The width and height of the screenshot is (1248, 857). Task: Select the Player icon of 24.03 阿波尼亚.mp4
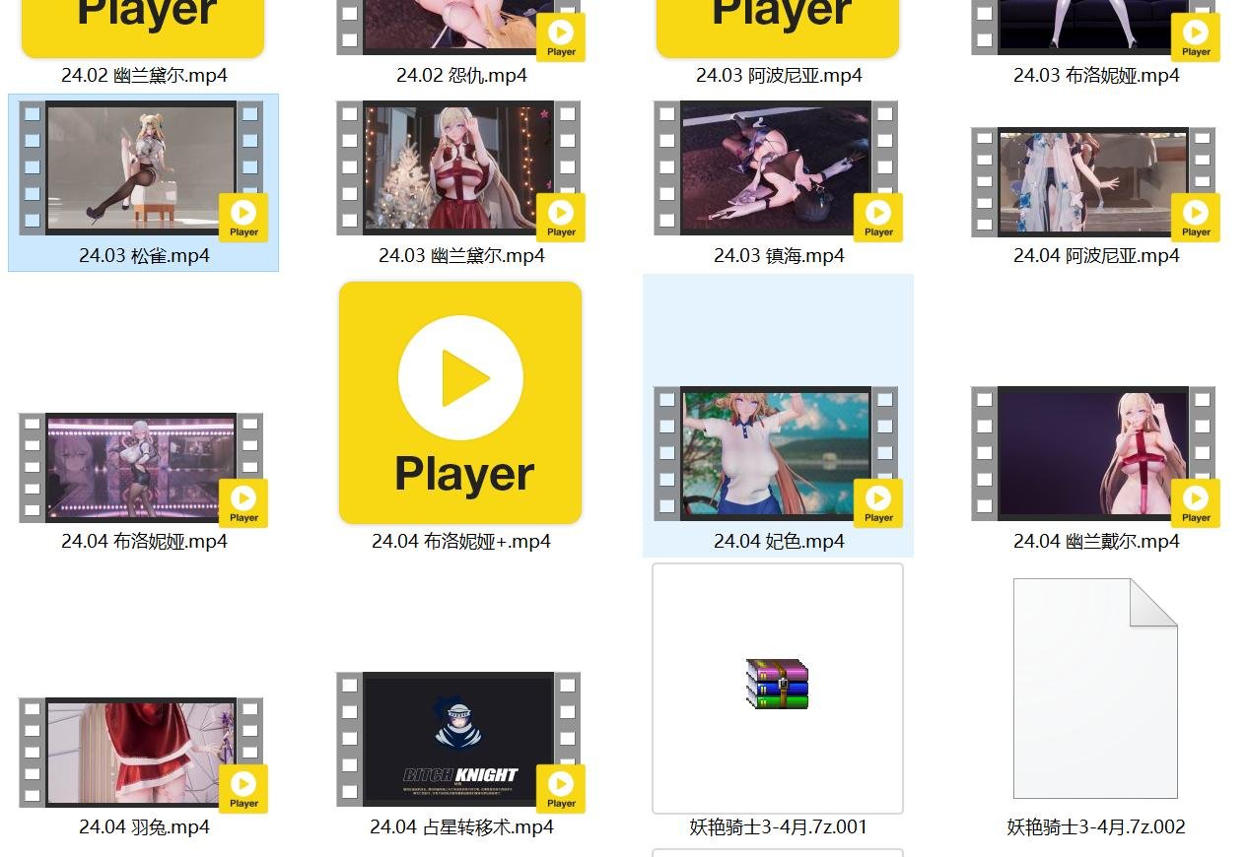click(778, 29)
